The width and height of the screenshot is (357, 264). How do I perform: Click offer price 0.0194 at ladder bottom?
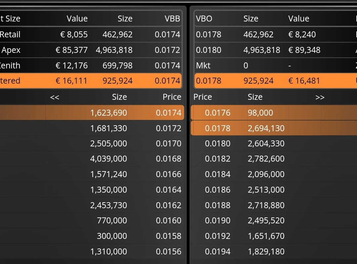(218, 251)
